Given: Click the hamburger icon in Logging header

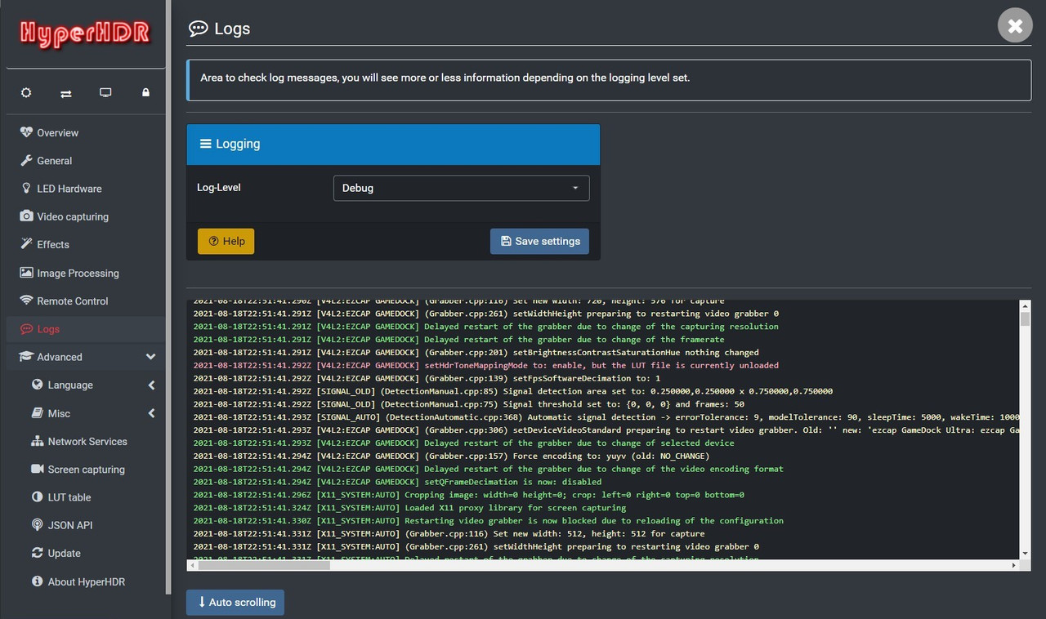Looking at the screenshot, I should coord(205,144).
